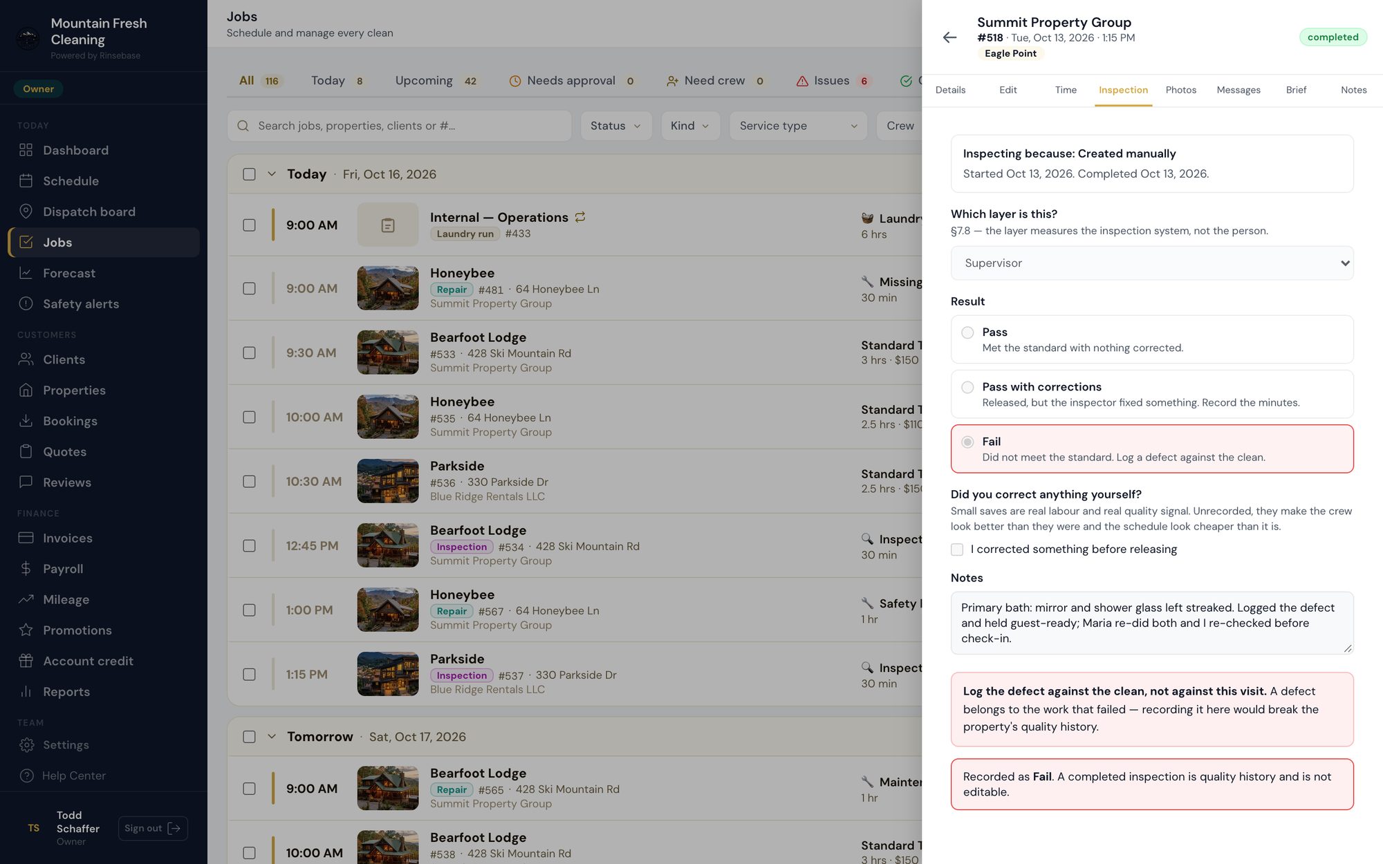
Task: Collapse the Tomorrow group chevron
Action: point(272,737)
